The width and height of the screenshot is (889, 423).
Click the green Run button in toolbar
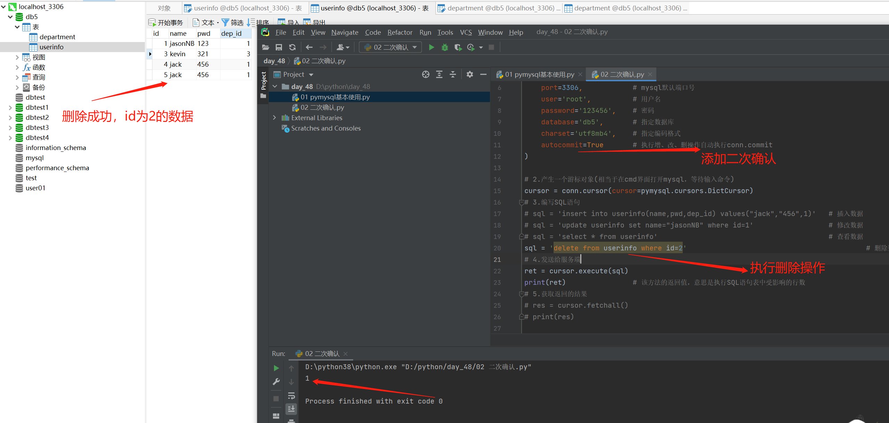(x=431, y=47)
